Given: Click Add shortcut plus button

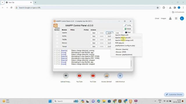Looking at the screenshot, I should coord(120,76).
